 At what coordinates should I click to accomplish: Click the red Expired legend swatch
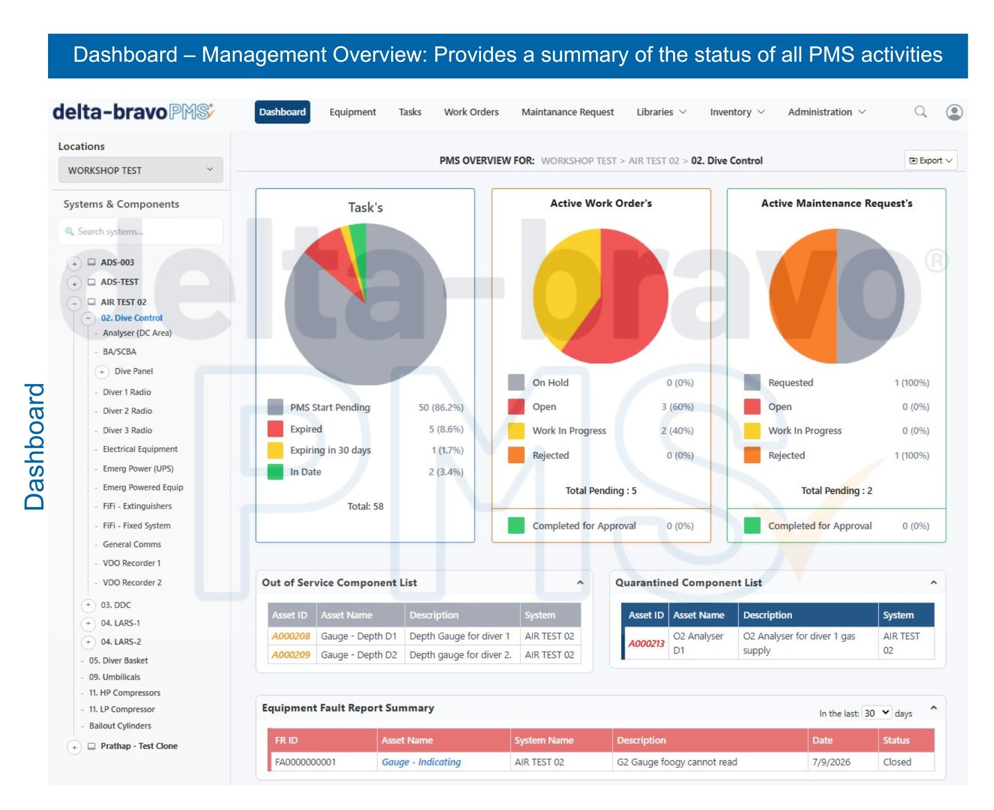pos(276,429)
